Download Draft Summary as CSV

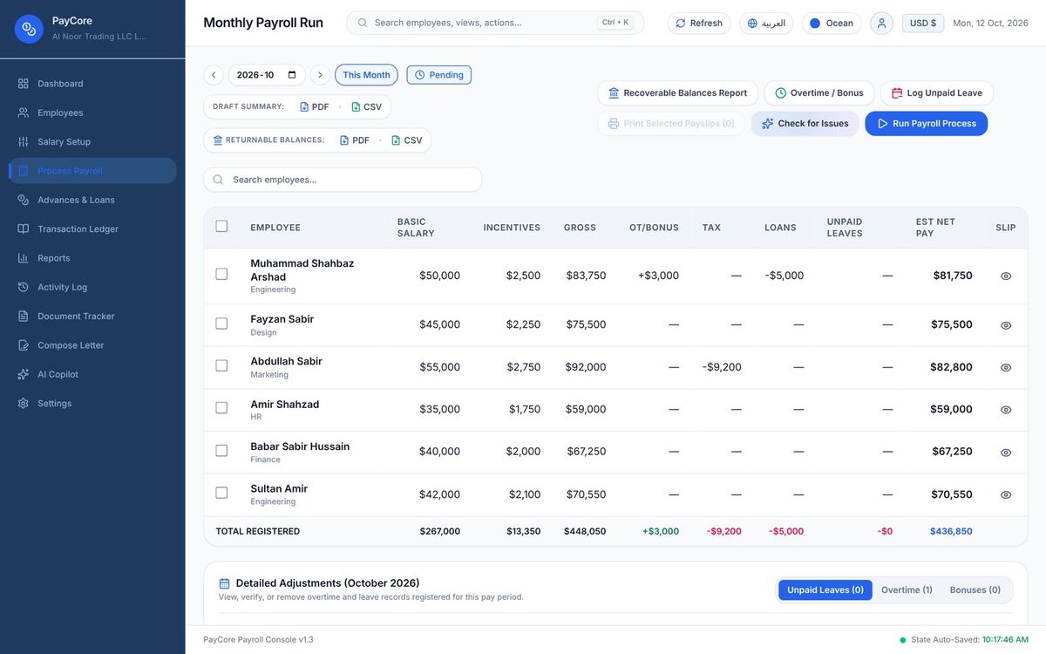[367, 106]
